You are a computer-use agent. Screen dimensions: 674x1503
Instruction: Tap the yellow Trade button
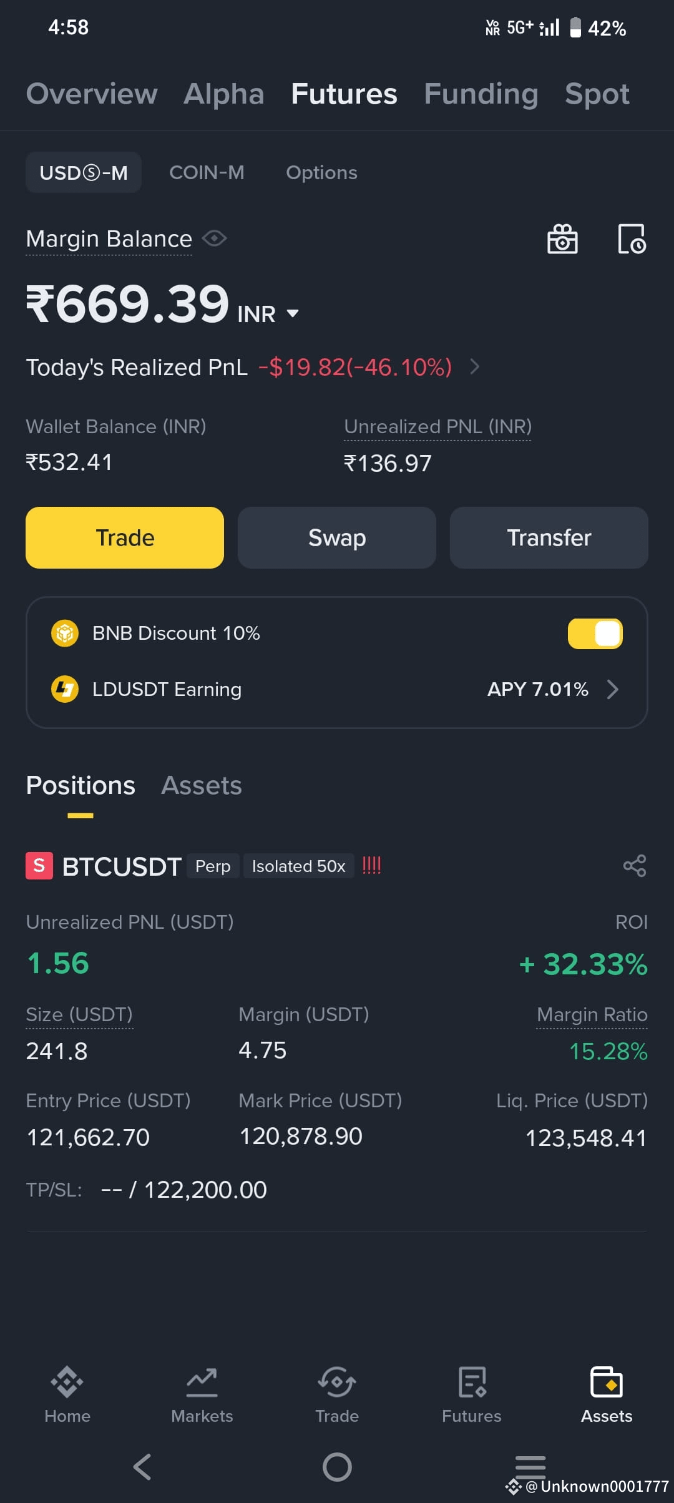(x=125, y=537)
